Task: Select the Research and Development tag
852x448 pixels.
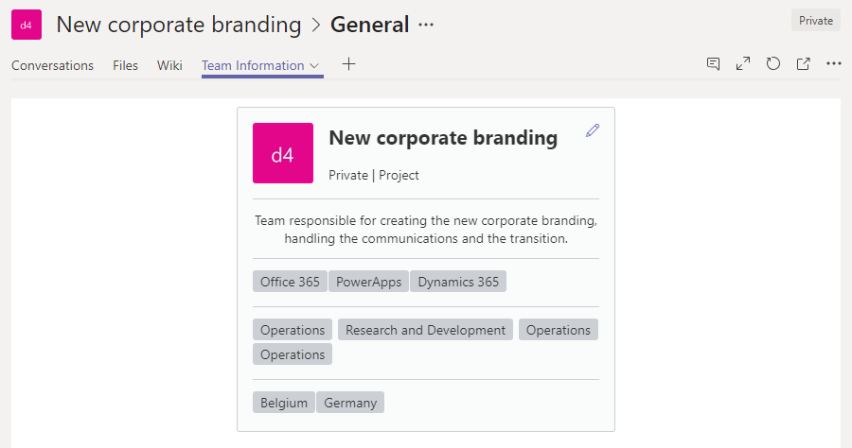Action: point(425,330)
